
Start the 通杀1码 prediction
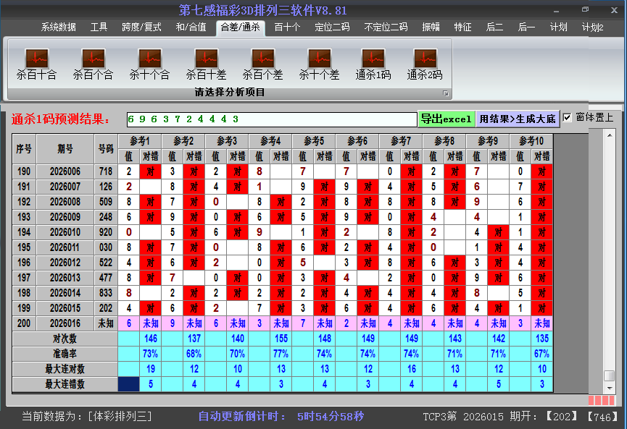[x=373, y=63]
